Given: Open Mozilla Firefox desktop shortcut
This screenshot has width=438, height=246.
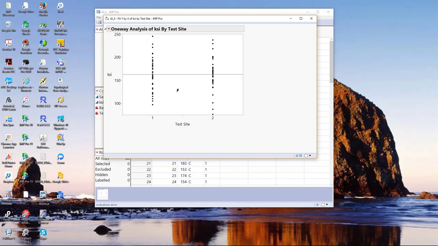Looking at the screenshot, I should 43,9.
